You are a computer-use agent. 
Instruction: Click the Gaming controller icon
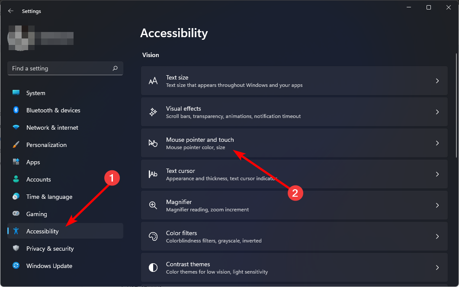tap(16, 214)
